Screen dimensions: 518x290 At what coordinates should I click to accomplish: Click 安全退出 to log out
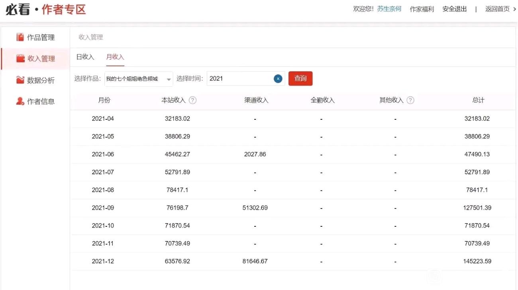pos(454,9)
